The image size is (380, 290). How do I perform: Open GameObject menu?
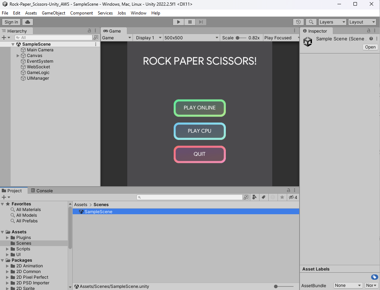pyautogui.click(x=53, y=13)
